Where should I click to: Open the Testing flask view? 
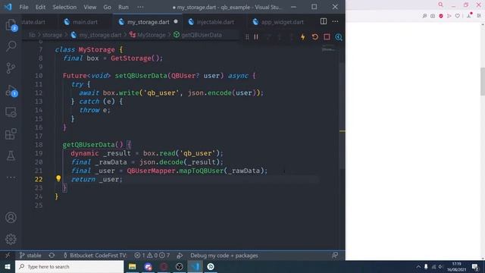click(x=11, y=155)
